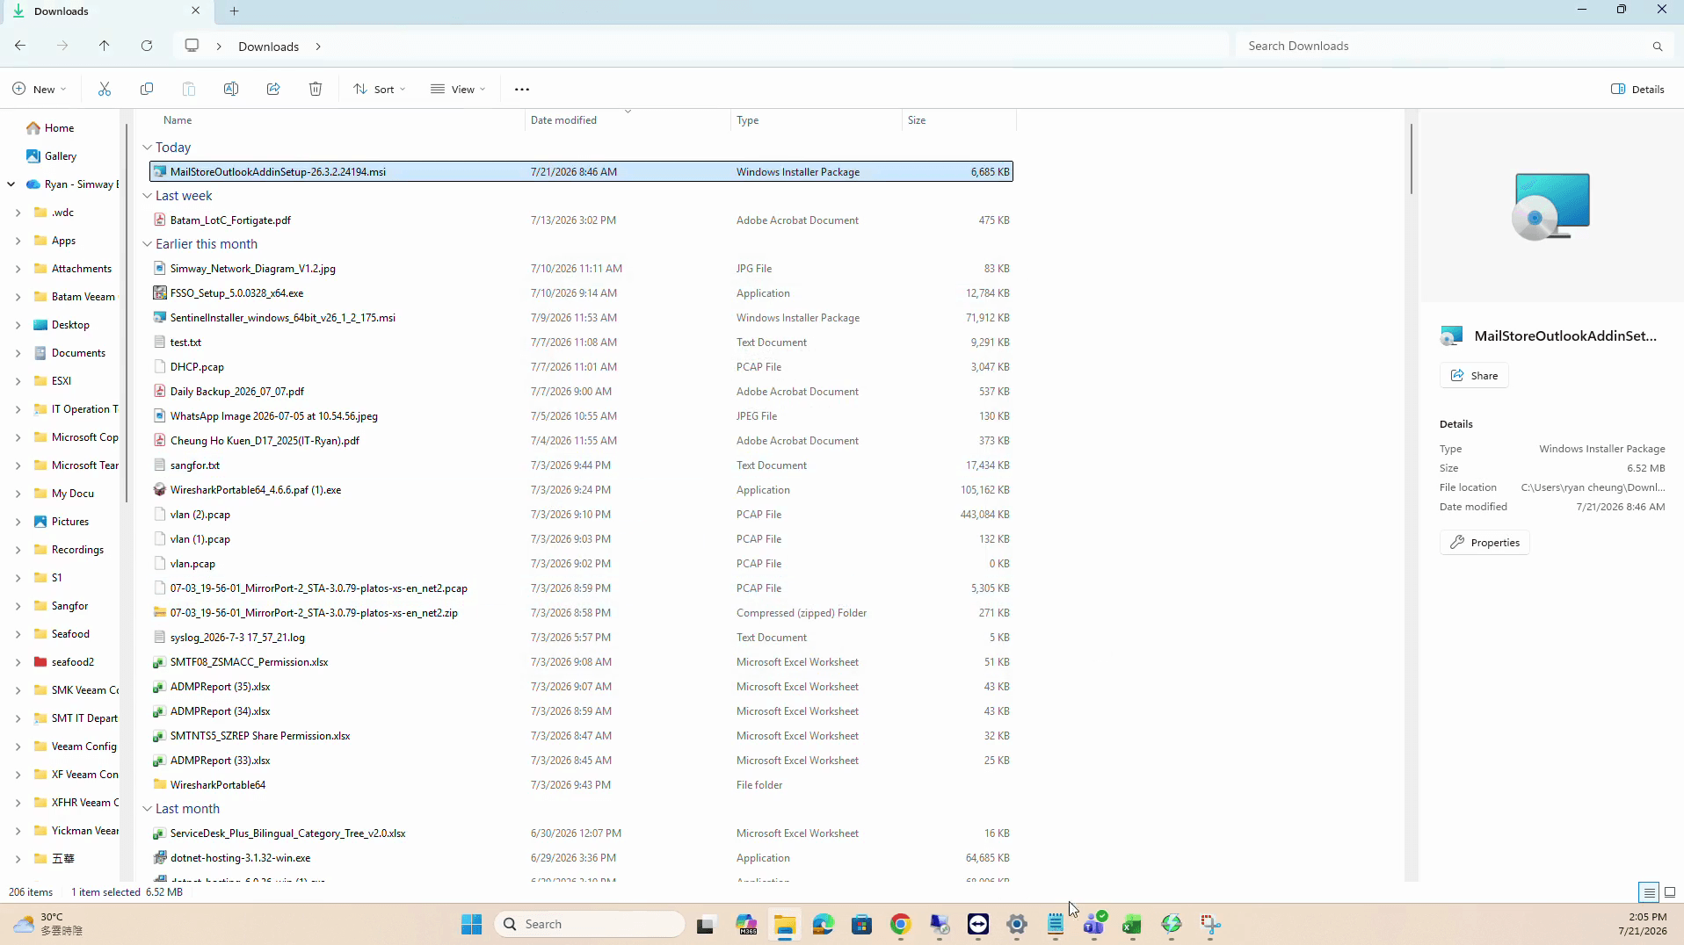Click the weather widget showing 30°C
Screen dimensions: 1684x945
[x=48, y=924]
